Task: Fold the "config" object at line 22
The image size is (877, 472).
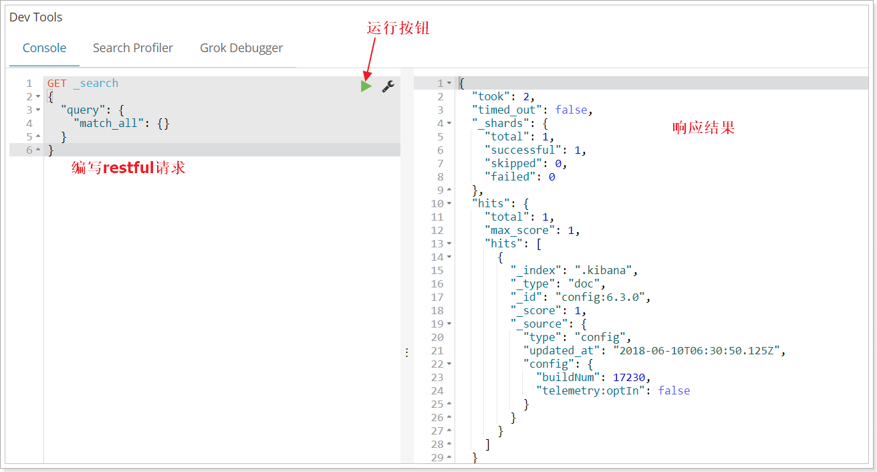Action: coord(449,364)
